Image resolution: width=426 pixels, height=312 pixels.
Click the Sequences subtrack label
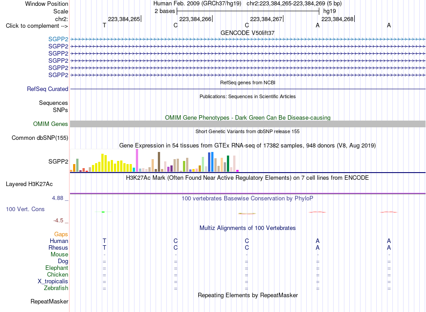(x=53, y=103)
